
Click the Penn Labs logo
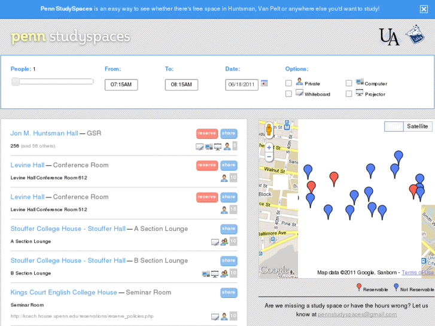415,35
